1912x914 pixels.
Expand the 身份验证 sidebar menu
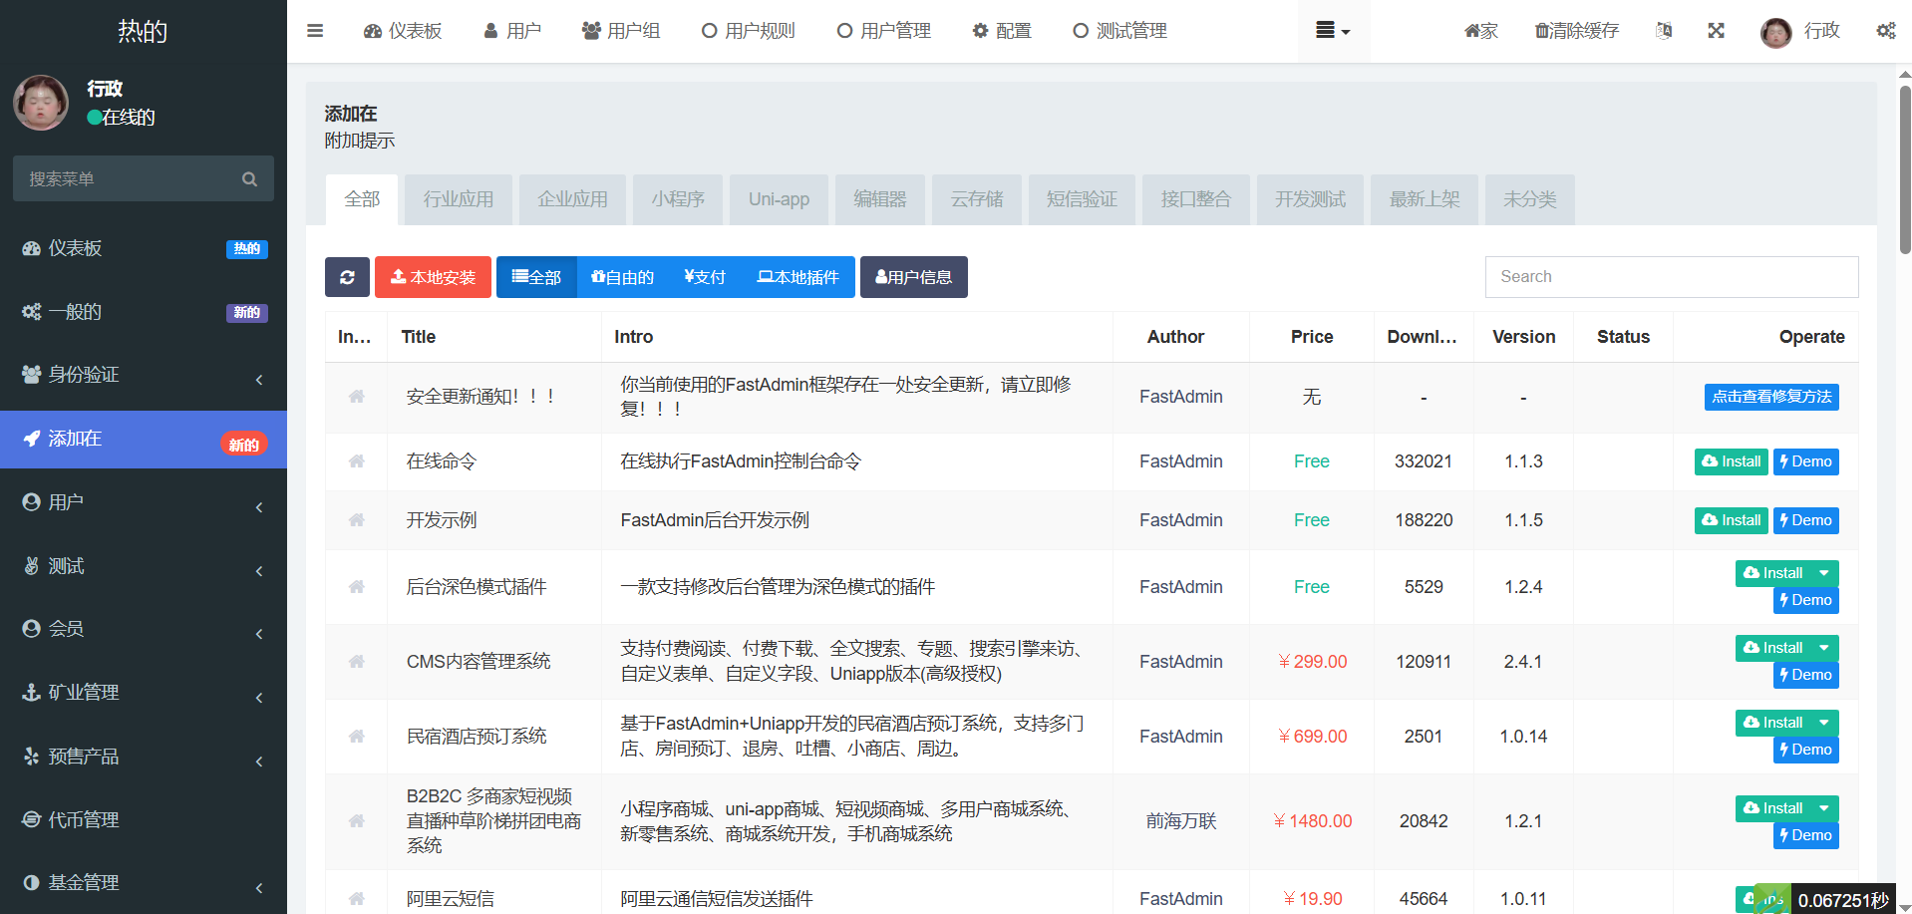pyautogui.click(x=144, y=375)
